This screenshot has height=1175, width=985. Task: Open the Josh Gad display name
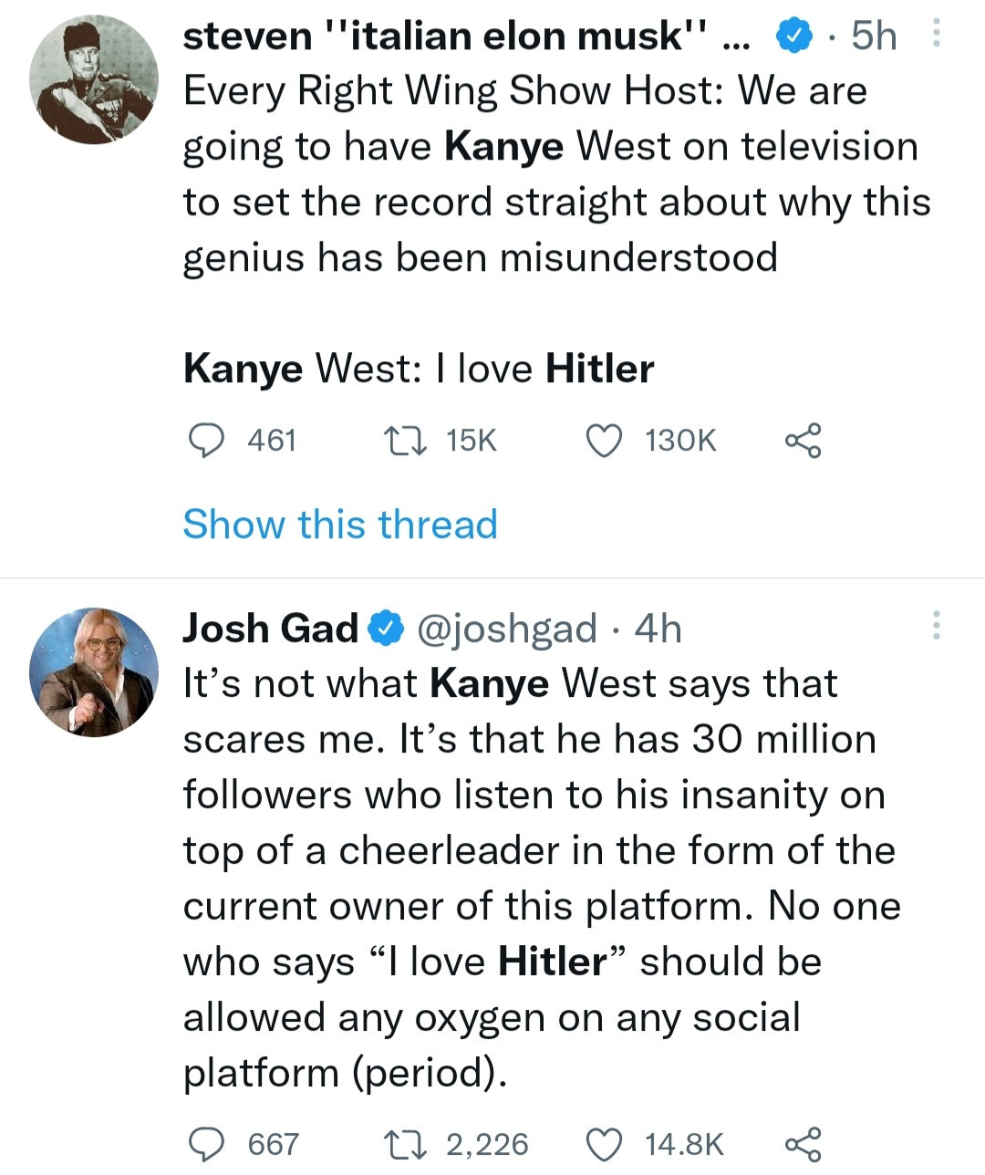(x=271, y=629)
